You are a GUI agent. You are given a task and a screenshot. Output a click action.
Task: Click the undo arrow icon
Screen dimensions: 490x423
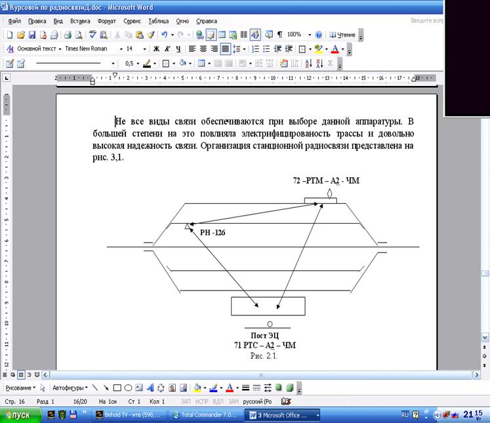(163, 34)
